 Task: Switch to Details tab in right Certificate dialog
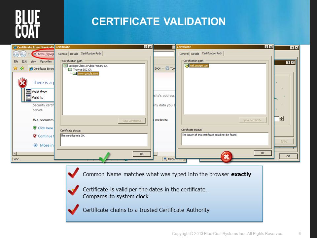pyautogui.click(x=195, y=54)
